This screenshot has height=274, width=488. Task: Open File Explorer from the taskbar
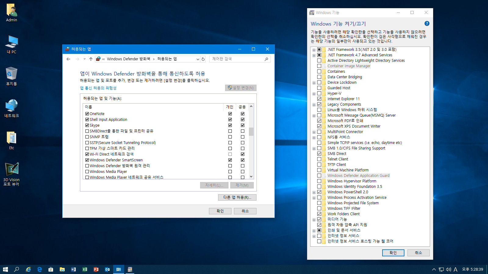[x=62, y=269]
